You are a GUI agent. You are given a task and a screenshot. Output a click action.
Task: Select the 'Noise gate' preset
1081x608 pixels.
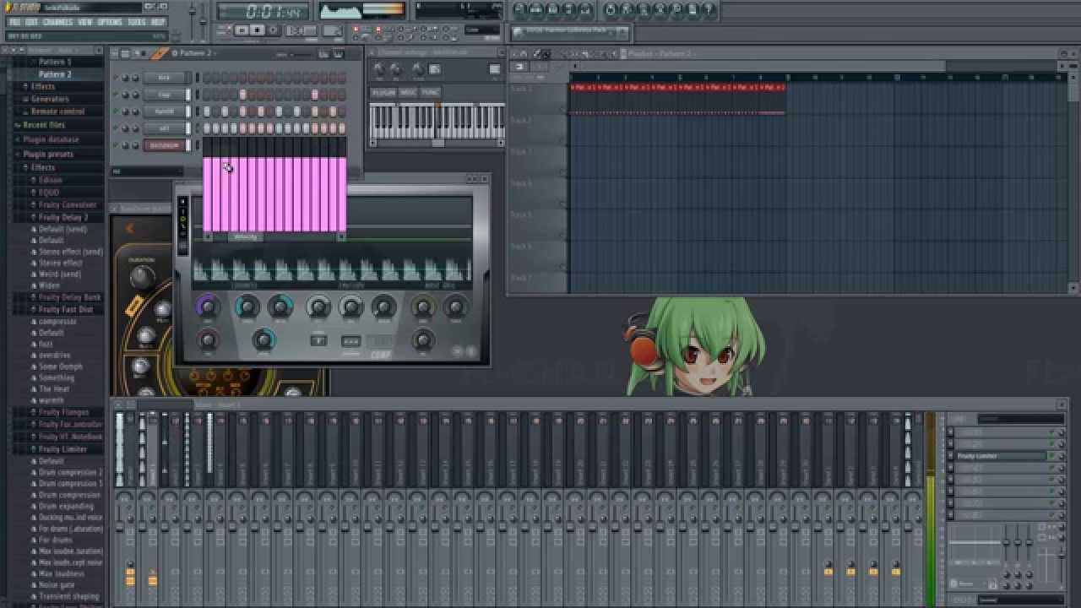point(57,584)
